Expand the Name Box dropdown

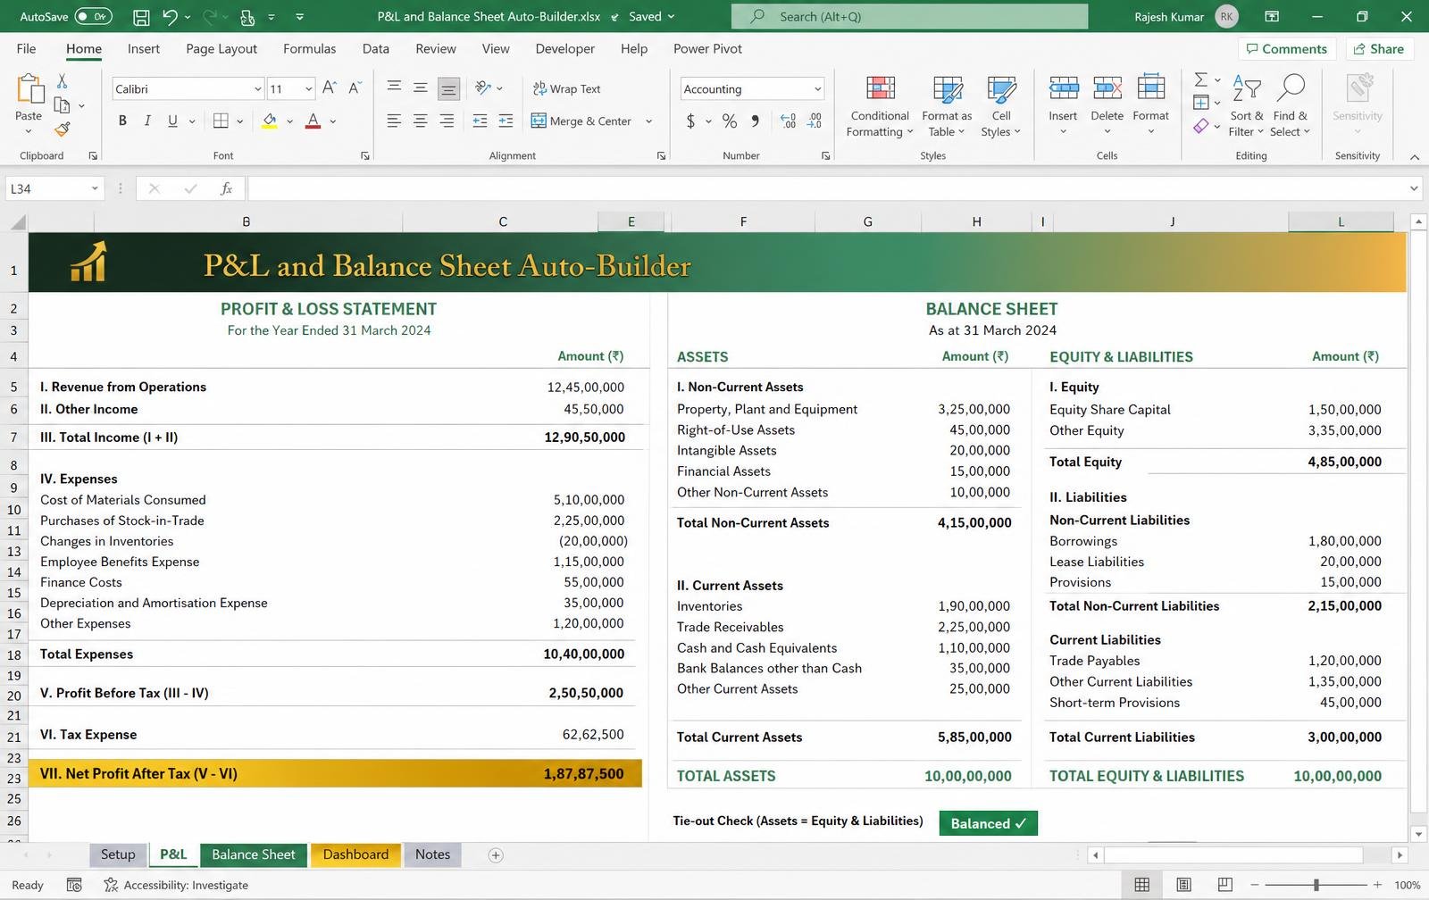pos(94,188)
